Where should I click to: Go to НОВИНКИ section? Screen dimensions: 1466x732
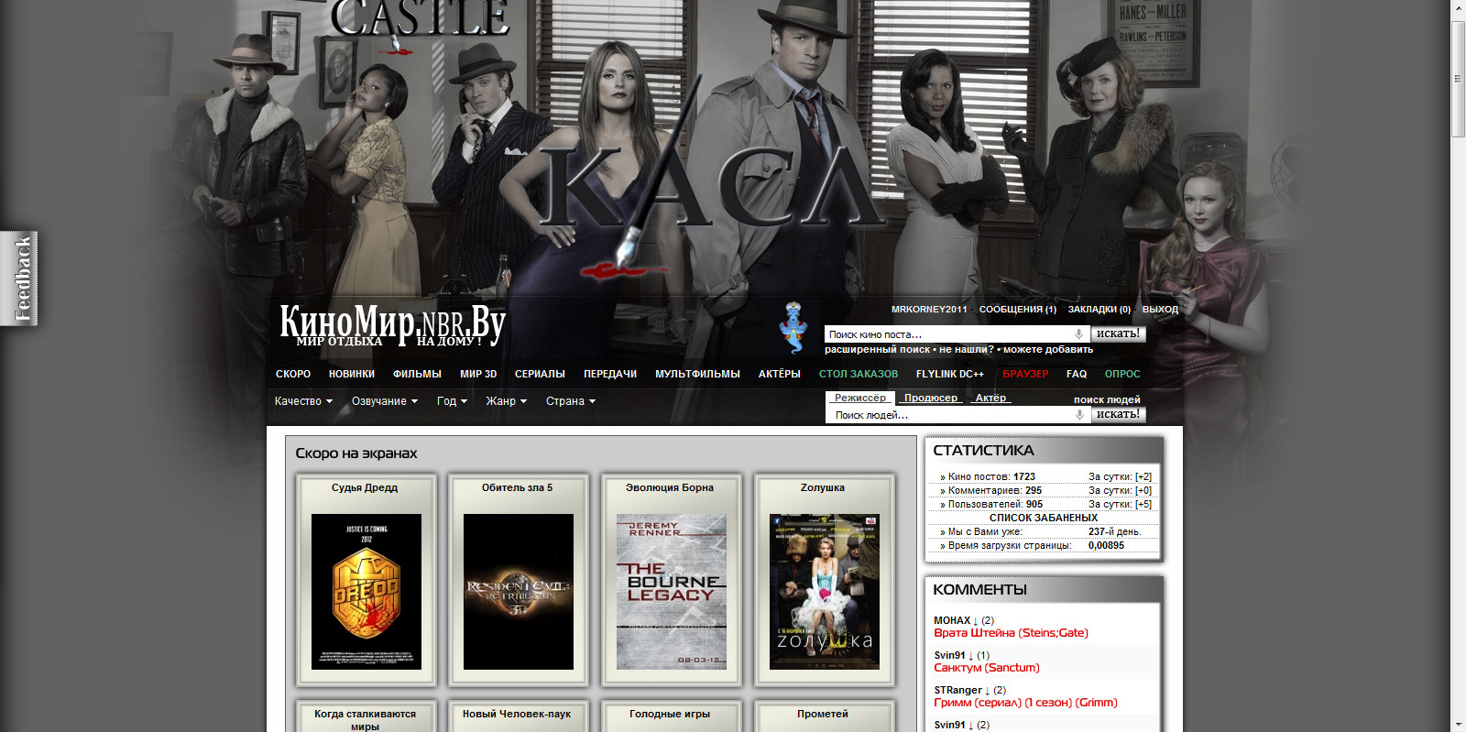point(352,374)
